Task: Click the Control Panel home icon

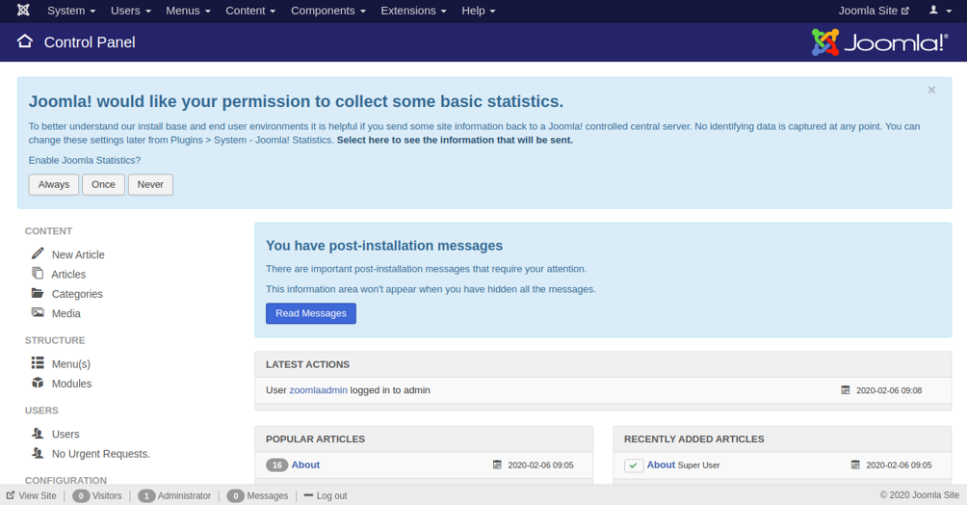Action: [25, 41]
